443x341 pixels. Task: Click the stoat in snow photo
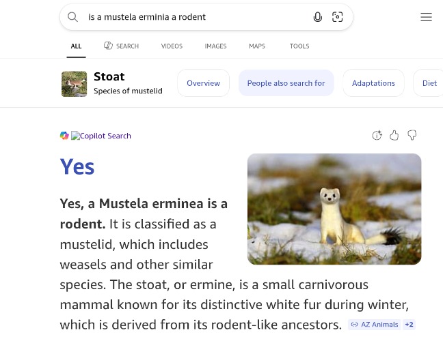tap(334, 209)
